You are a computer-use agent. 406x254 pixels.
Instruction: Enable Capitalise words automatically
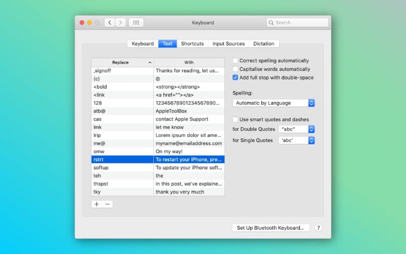235,69
